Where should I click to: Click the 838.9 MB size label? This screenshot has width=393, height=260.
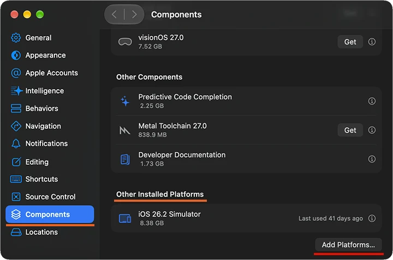coord(152,135)
